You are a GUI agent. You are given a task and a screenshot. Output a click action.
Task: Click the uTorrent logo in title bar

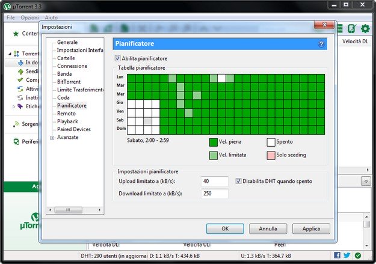[x=7, y=7]
